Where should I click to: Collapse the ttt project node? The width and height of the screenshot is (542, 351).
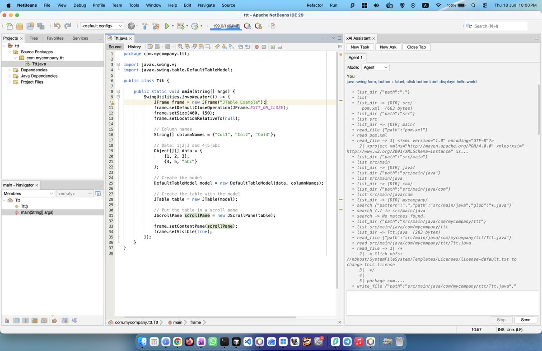point(4,46)
